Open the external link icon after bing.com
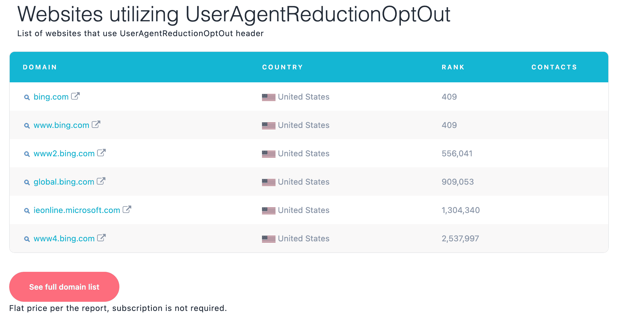 [x=75, y=96]
